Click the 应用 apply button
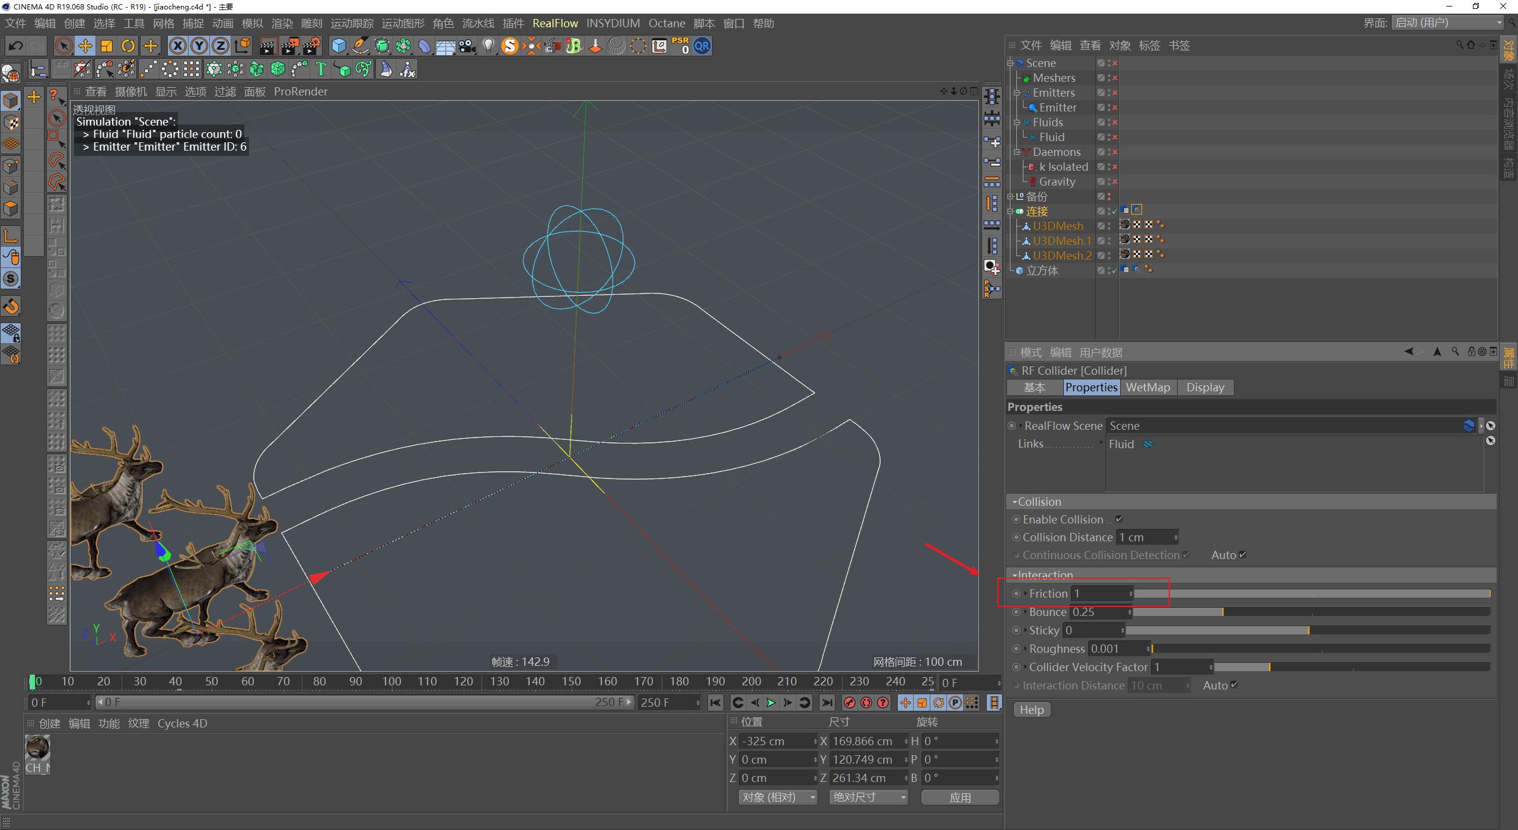The height and width of the screenshot is (830, 1518). pyautogui.click(x=959, y=797)
